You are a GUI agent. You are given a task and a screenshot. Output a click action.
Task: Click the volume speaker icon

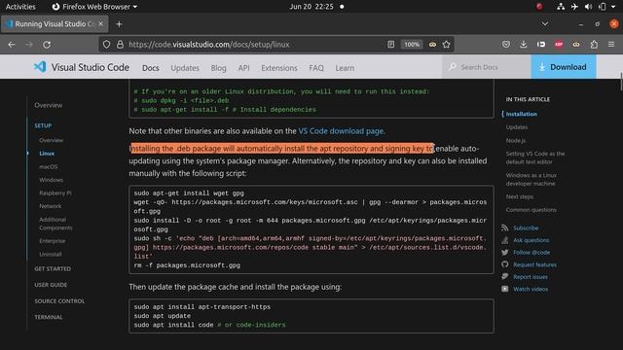(x=588, y=7)
